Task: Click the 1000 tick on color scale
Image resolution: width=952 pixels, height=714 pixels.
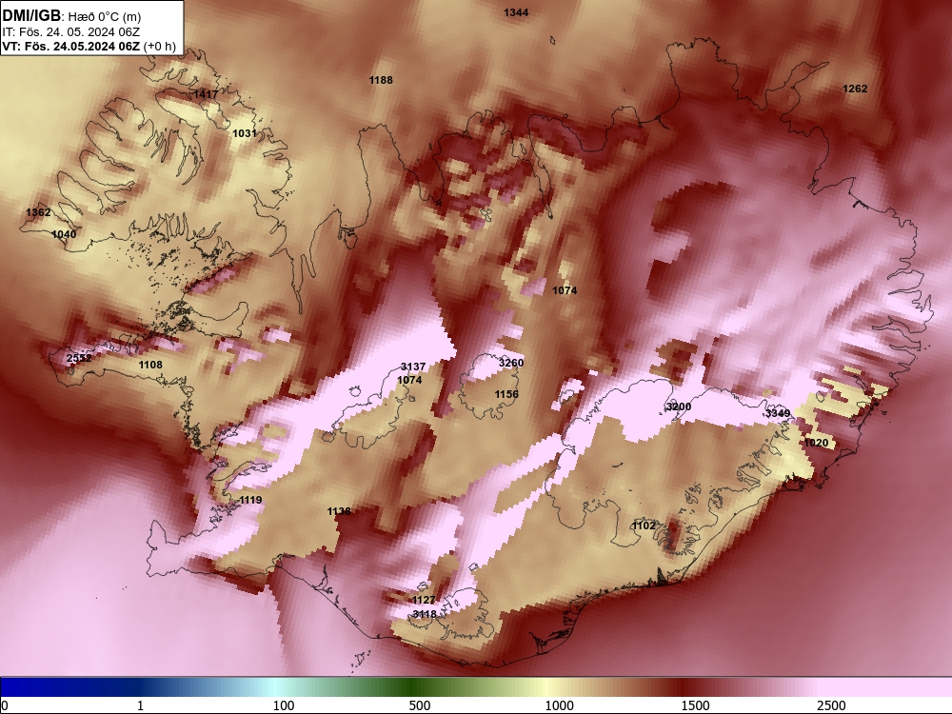Action: click(x=559, y=705)
